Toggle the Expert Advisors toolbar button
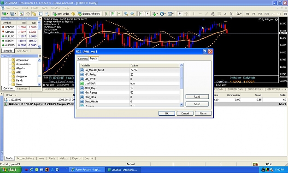 (x=89, y=14)
